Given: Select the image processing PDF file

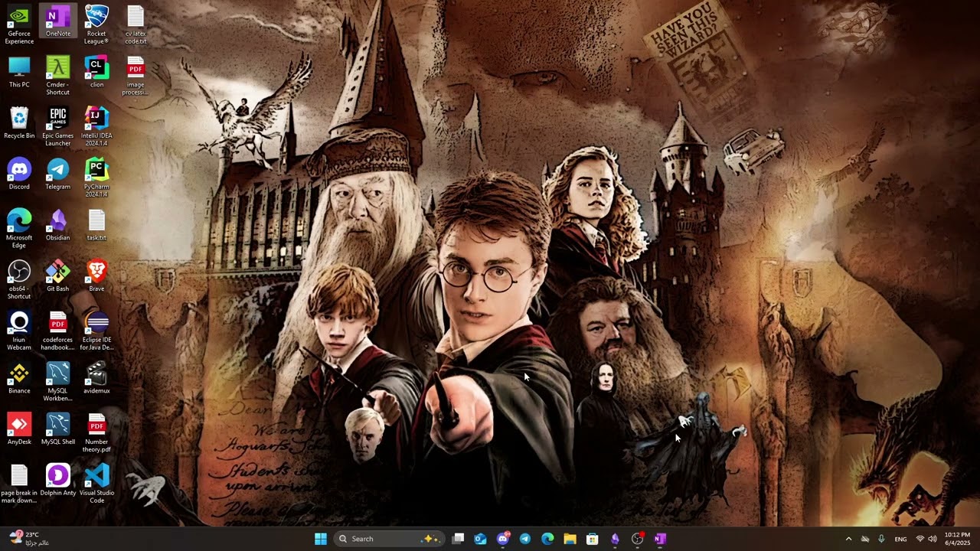Looking at the screenshot, I should coord(136,77).
